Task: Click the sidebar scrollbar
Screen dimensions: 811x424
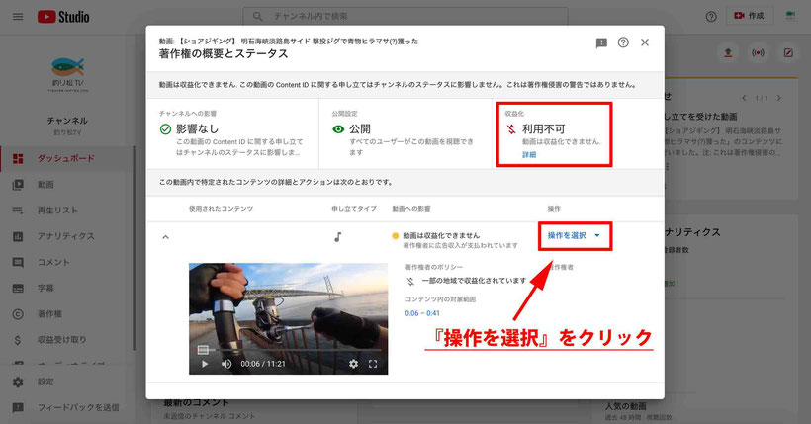Action: tap(135, 248)
